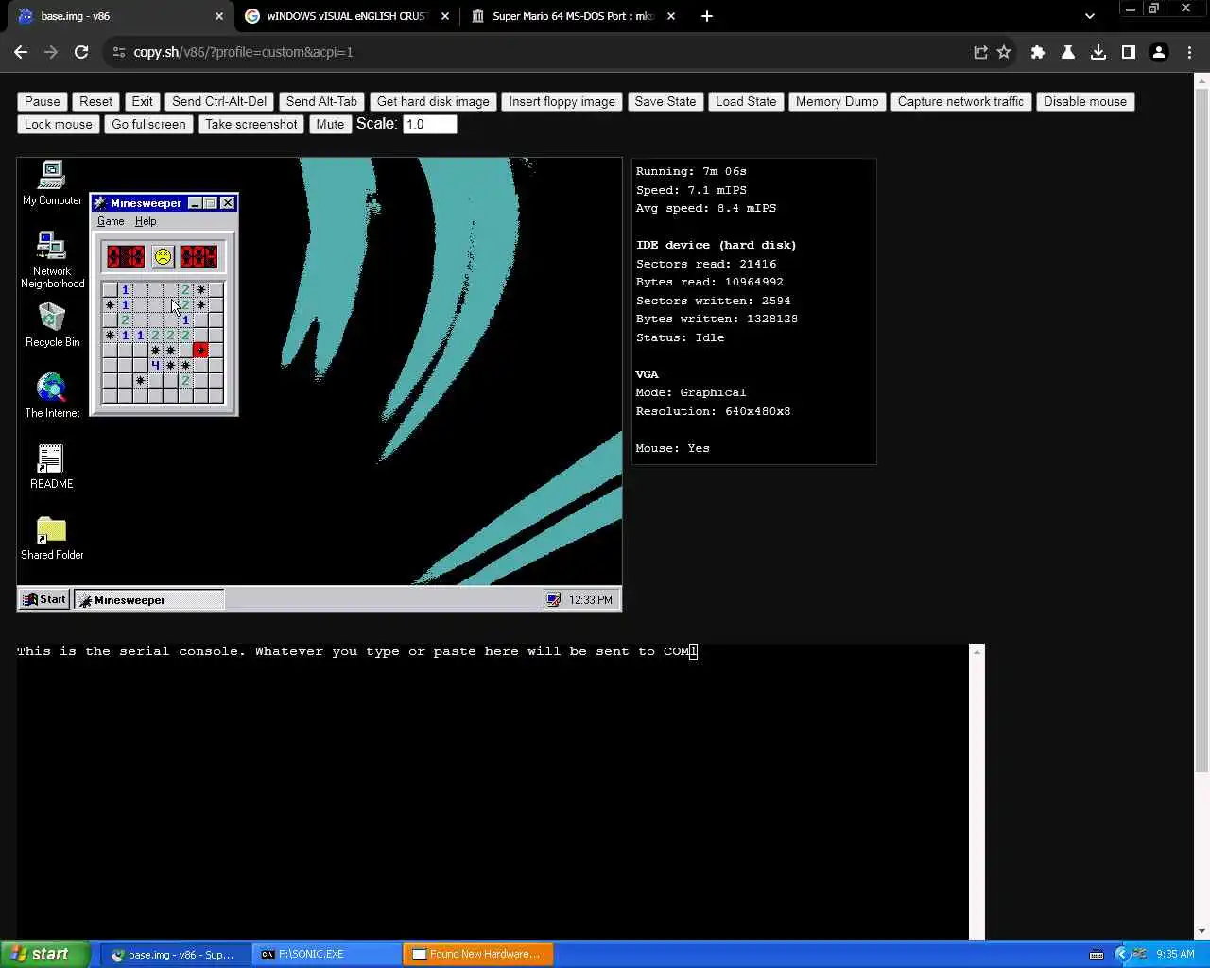Click the Scale input field
Viewport: 1210px width, 968px height.
point(429,124)
